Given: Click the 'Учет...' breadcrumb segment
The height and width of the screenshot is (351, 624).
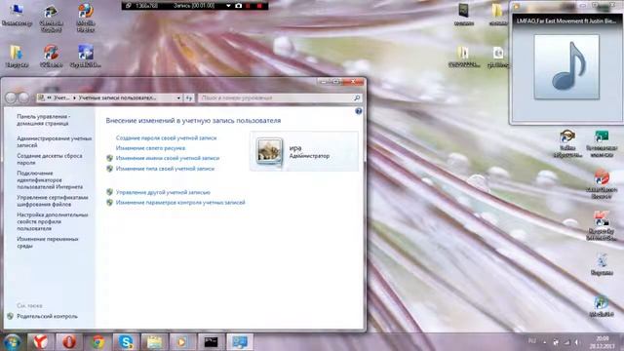Looking at the screenshot, I should (x=61, y=97).
